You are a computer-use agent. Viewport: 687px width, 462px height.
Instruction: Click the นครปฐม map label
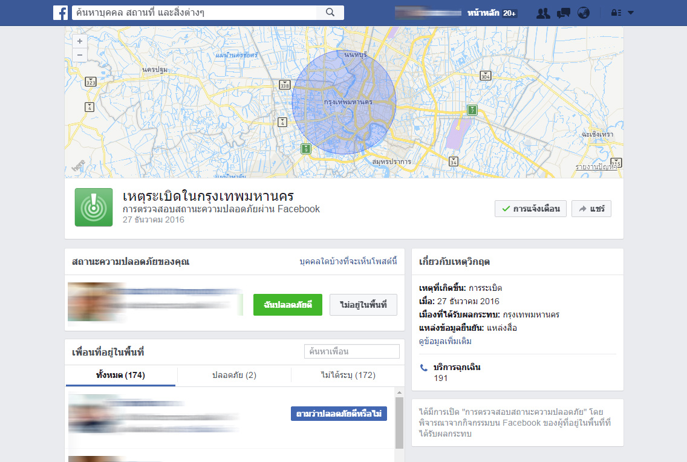[x=155, y=70]
